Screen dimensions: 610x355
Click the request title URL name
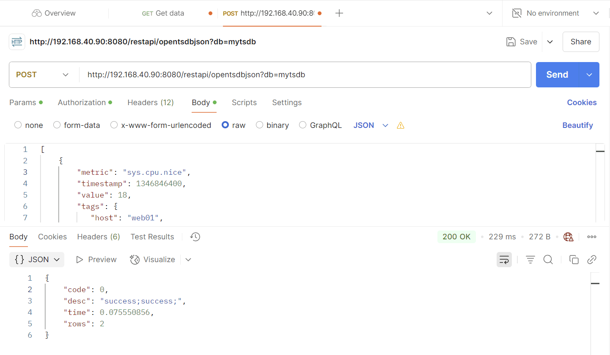[x=143, y=42]
